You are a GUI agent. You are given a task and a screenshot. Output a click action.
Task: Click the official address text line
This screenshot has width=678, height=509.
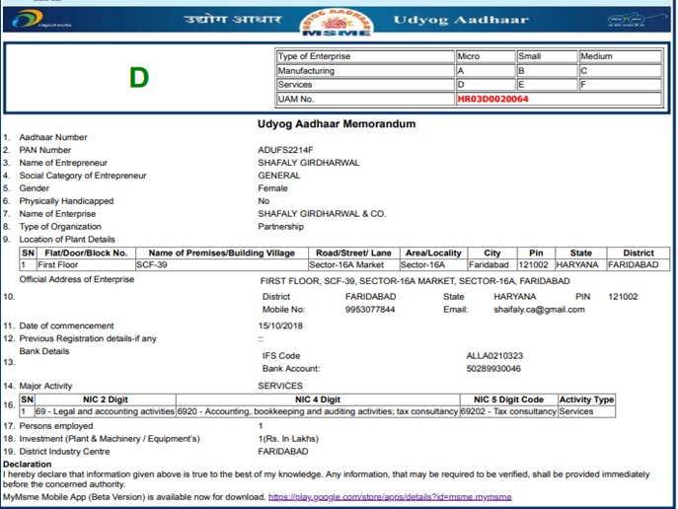click(x=414, y=281)
